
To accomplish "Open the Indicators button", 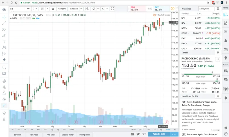I will click(74, 9).
